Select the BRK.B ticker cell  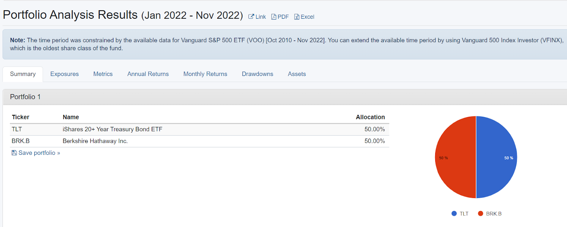(x=21, y=141)
